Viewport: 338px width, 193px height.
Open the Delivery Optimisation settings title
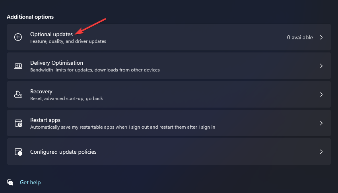coord(56,63)
